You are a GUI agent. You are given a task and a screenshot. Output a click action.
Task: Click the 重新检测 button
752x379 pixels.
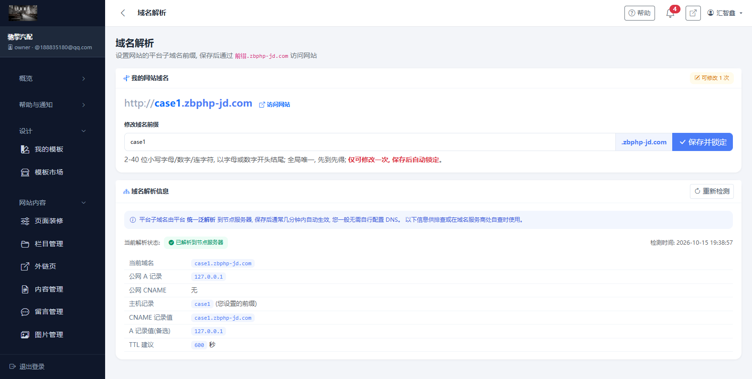pyautogui.click(x=712, y=191)
